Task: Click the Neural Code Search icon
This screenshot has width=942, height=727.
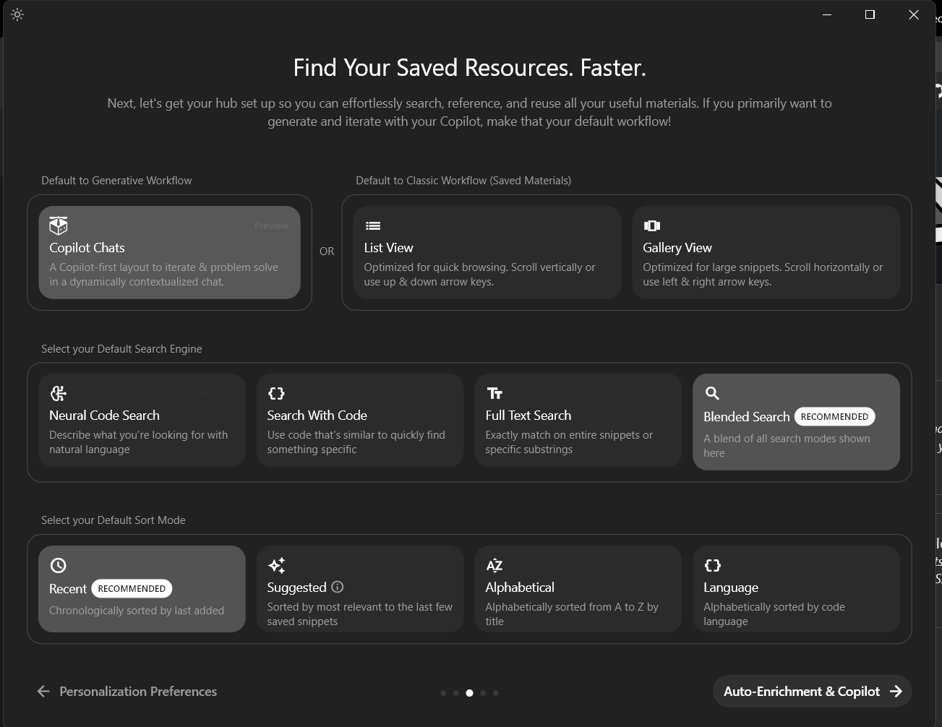Action: pos(59,392)
